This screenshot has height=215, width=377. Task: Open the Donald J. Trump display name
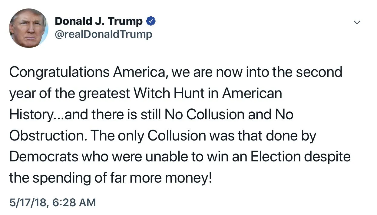tap(99, 21)
